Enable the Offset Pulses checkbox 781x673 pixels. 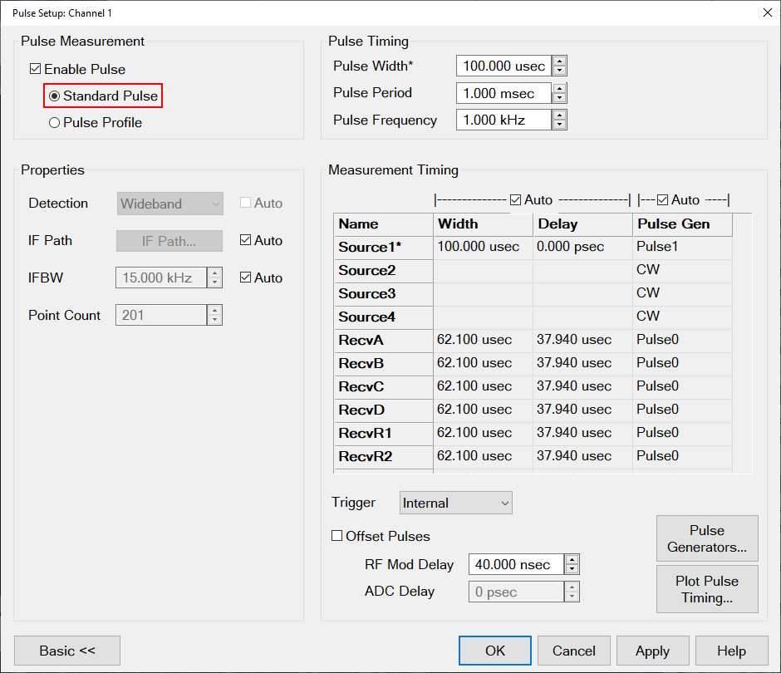point(337,537)
